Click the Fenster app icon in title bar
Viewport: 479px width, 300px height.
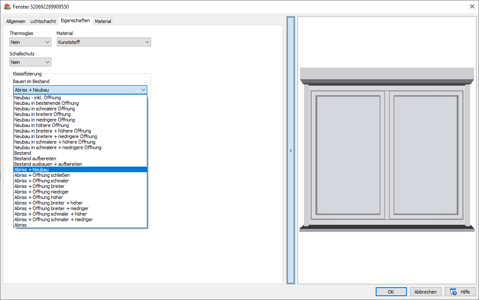click(x=7, y=6)
